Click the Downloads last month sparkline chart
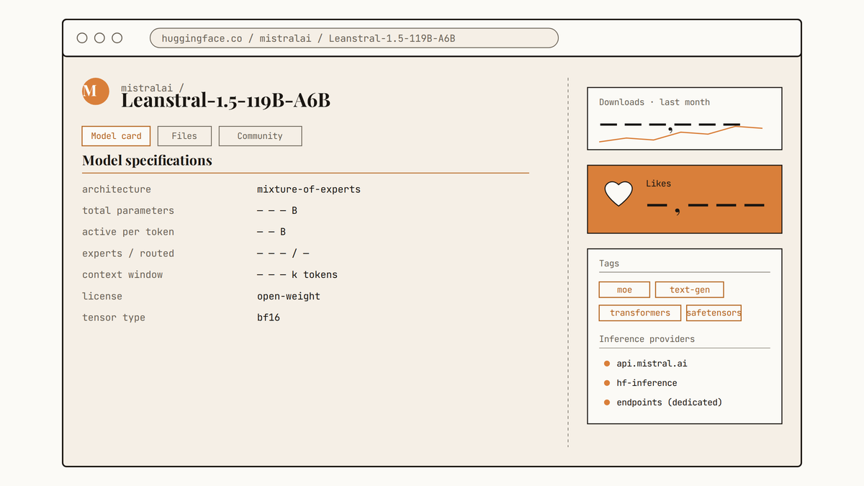 680,134
